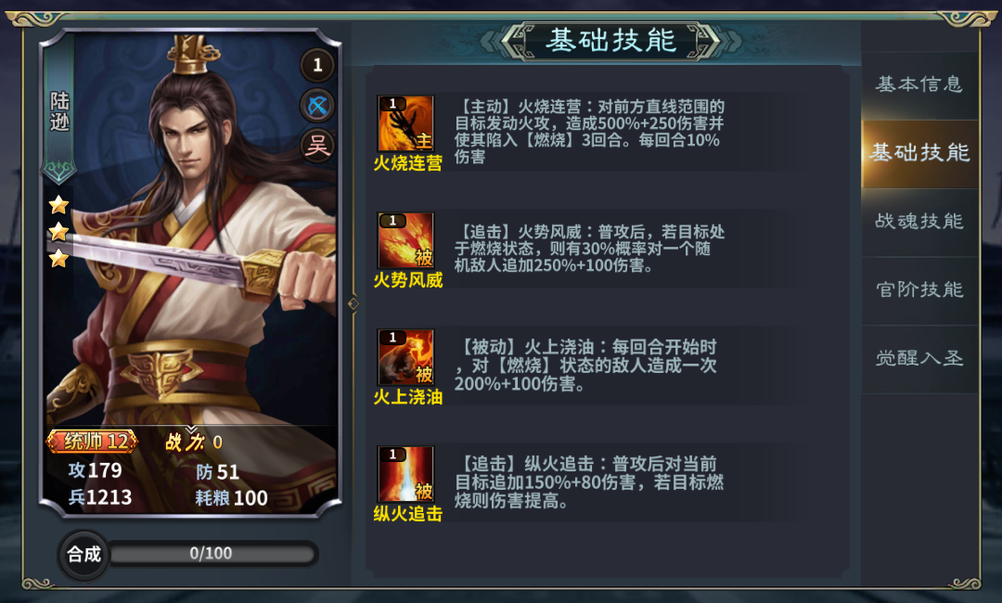Expand the stats chevron above 战力

pyautogui.click(x=191, y=429)
